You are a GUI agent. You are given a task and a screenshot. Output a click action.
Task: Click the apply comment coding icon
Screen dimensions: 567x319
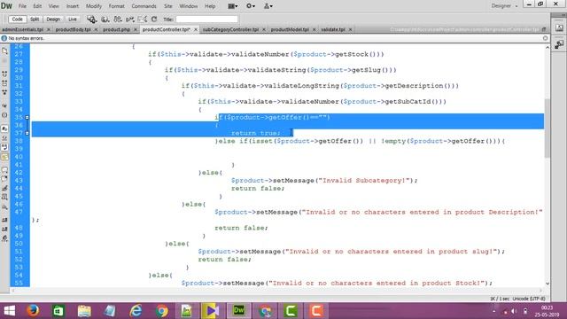coord(4,169)
